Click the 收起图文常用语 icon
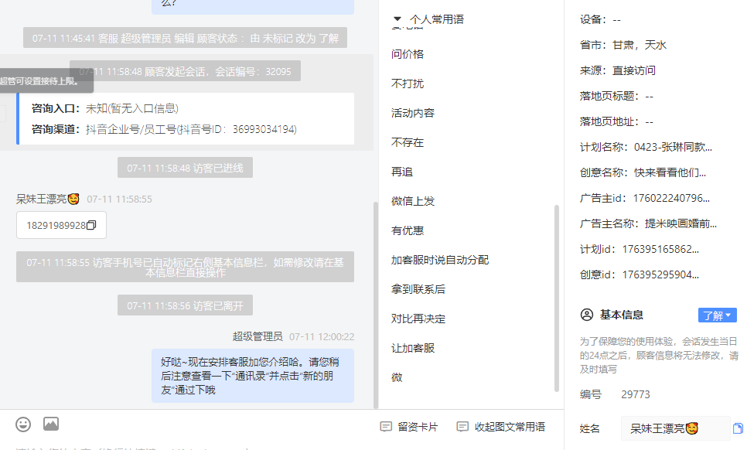 coord(462,427)
